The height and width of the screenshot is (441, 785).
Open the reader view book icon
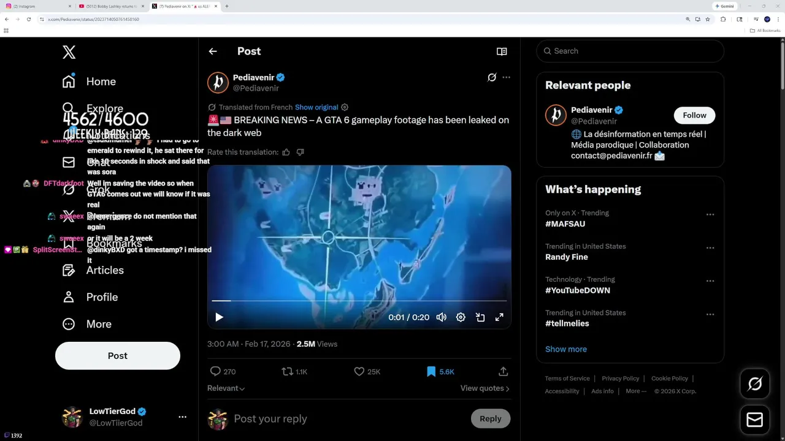(502, 51)
